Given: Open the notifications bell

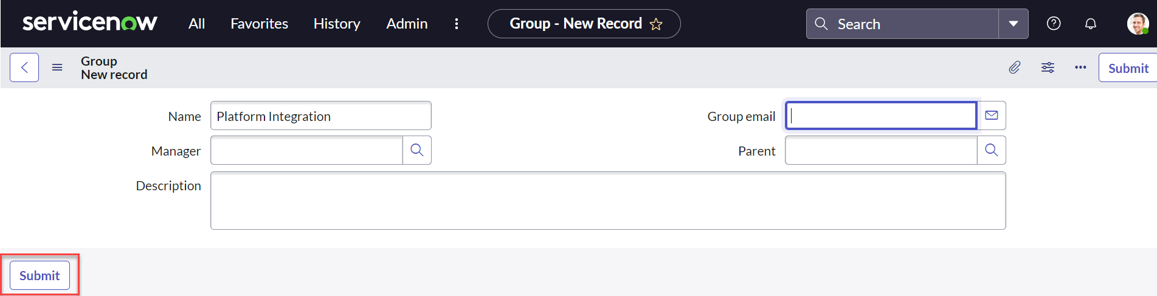Looking at the screenshot, I should 1091,24.
